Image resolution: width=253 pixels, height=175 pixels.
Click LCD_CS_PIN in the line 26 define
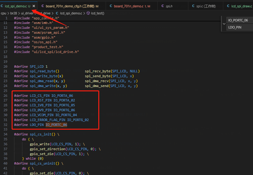(x=40, y=96)
